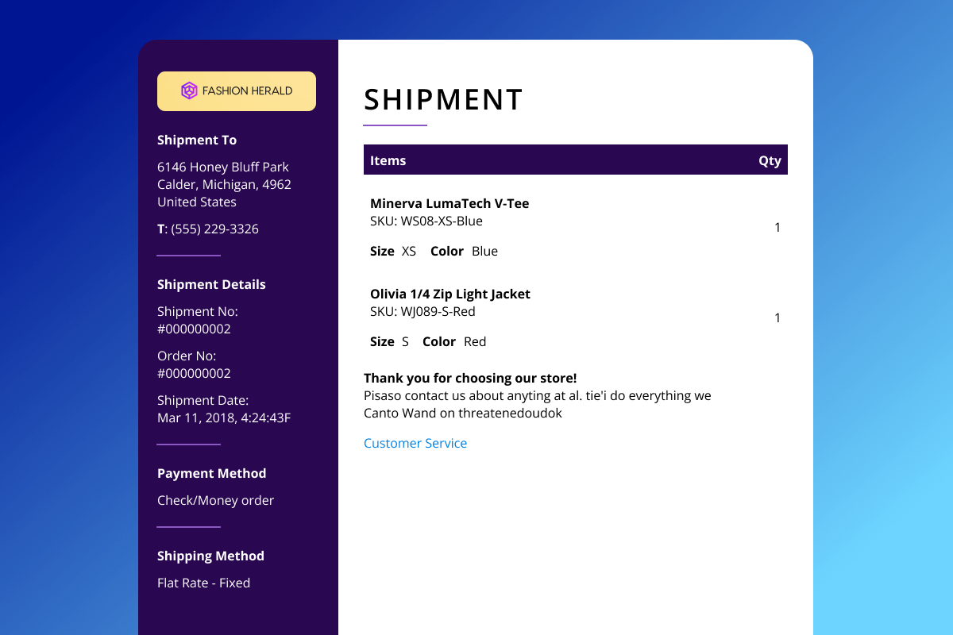Click the Minerva LumaTech V-Tee product name
Screen dimensions: 953x635
point(449,203)
